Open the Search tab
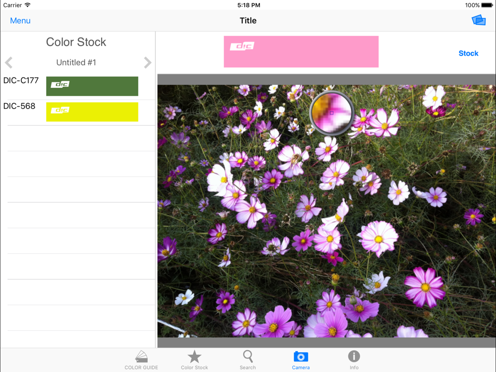The image size is (496, 372). point(248,360)
